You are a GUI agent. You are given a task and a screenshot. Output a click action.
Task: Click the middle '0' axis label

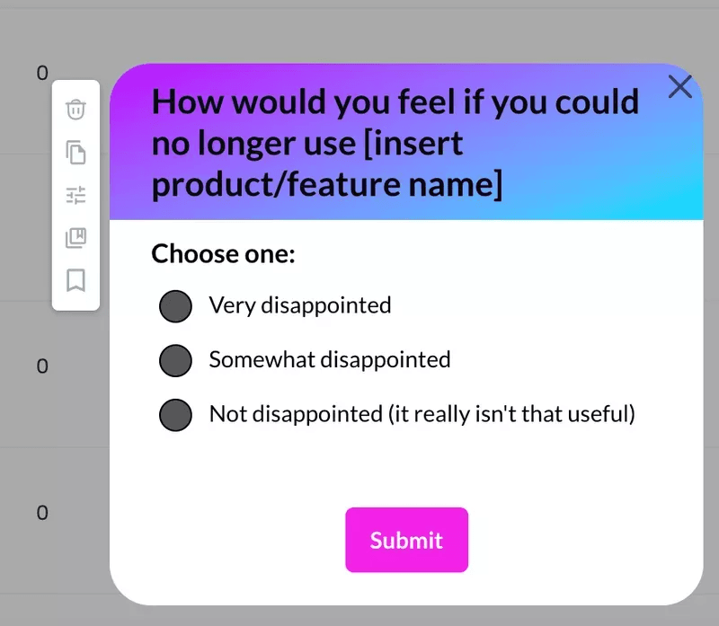[42, 366]
